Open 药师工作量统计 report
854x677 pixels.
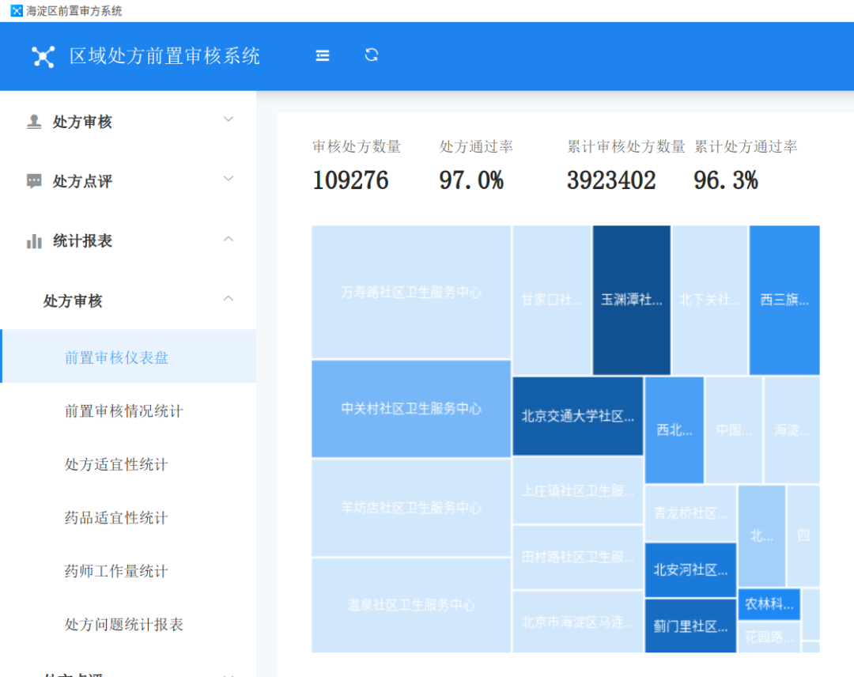coord(129,570)
